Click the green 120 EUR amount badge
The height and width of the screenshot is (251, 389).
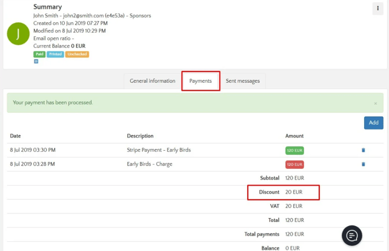(x=295, y=150)
